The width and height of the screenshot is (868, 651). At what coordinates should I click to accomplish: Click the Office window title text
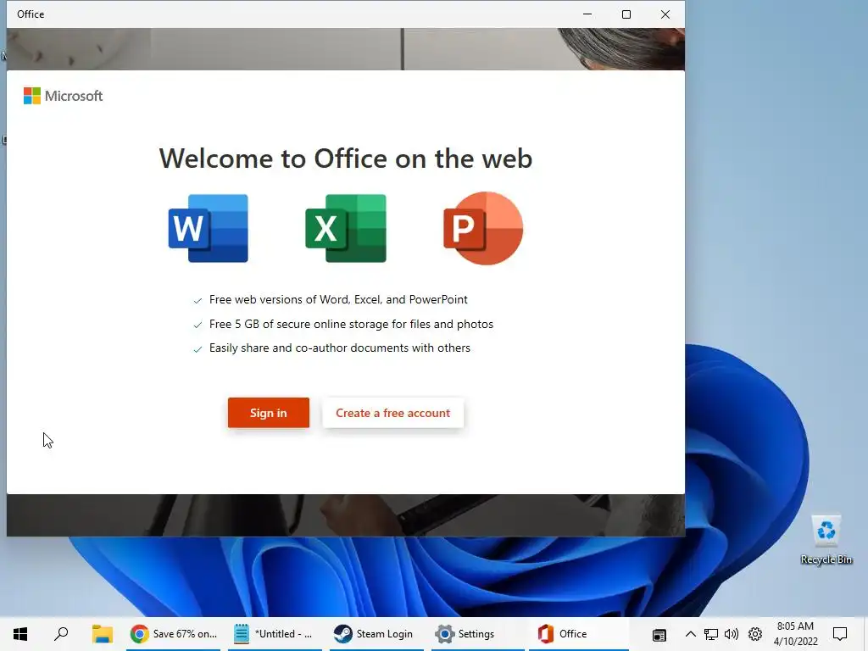(31, 14)
